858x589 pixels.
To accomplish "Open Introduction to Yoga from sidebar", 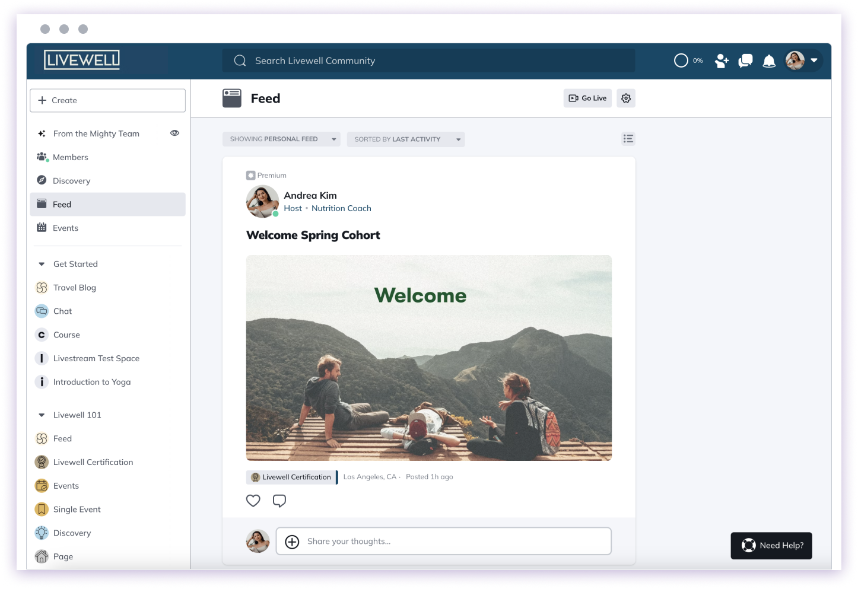I will tap(92, 381).
